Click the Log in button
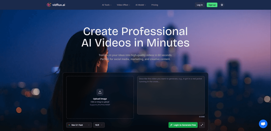This screenshot has width=271, height=131. pos(200,5)
